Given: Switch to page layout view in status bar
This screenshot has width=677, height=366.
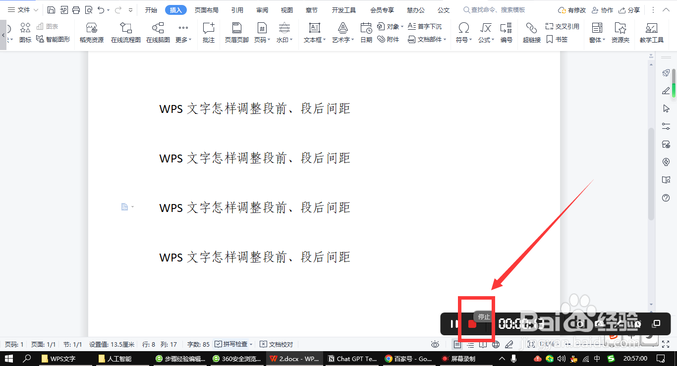Looking at the screenshot, I should coord(457,344).
